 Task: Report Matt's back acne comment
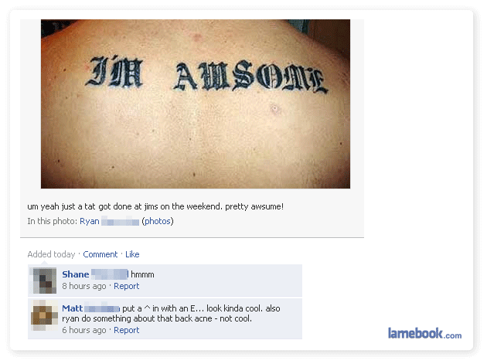pyautogui.click(x=127, y=330)
